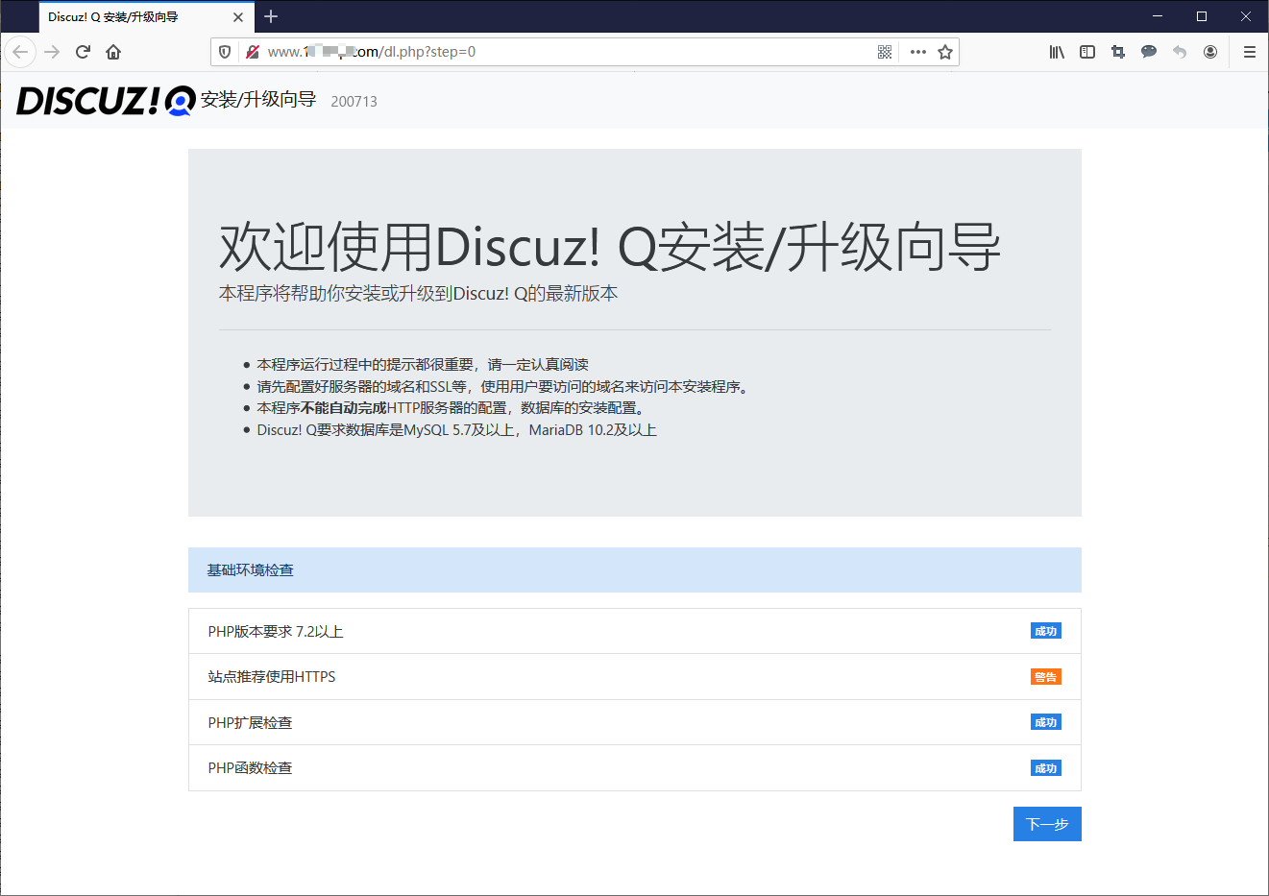The image size is (1269, 896).
Task: Select the 警告 badge for HTTPS row
Action: coord(1045,677)
